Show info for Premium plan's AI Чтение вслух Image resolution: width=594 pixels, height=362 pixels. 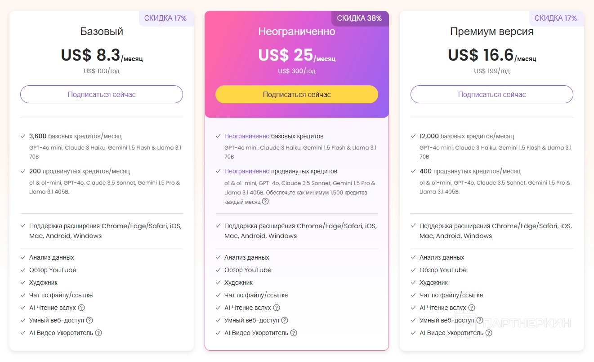(x=472, y=308)
